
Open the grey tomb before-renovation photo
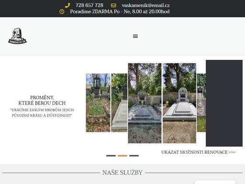click(x=145, y=103)
